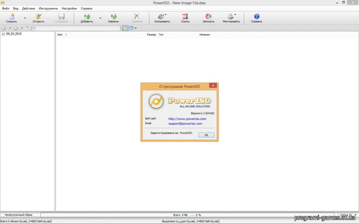Click the support@poweriso.com email link
The image size is (359, 224).
pyautogui.click(x=185, y=124)
